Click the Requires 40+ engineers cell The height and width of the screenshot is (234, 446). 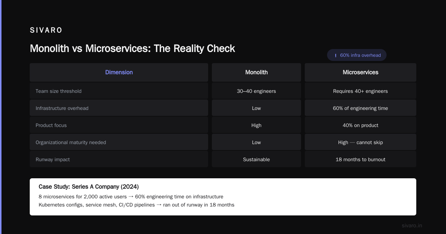click(361, 91)
